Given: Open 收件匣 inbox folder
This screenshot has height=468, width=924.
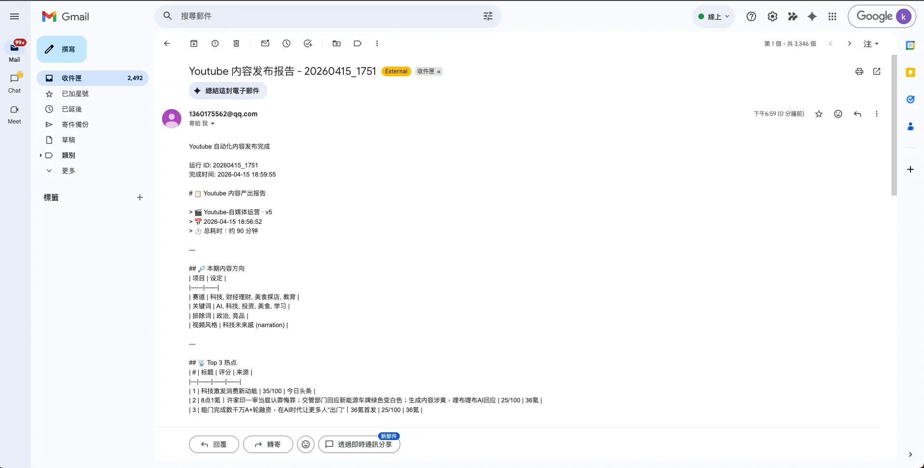Looking at the screenshot, I should 93,78.
